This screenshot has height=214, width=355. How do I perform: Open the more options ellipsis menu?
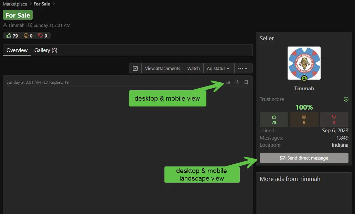pyautogui.click(x=243, y=68)
